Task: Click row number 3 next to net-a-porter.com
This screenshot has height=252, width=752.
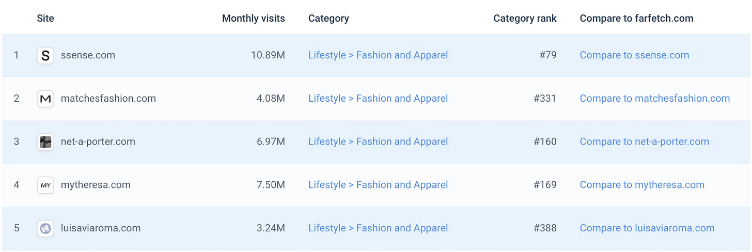Action: tap(17, 141)
